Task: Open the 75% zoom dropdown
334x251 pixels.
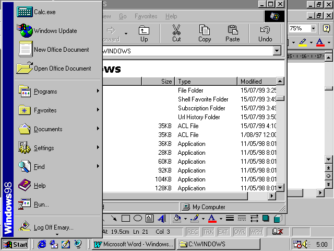Action: [x=313, y=29]
